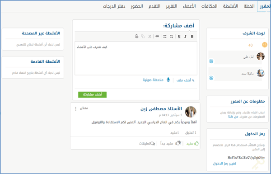This screenshot has height=174, width=271.
Task: Click the star thumbs-up مفيد جداً icon
Action: coord(178,143)
